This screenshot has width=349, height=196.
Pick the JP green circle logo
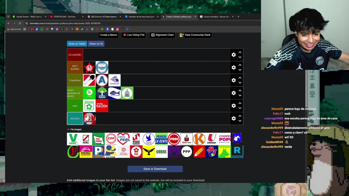coord(73,152)
